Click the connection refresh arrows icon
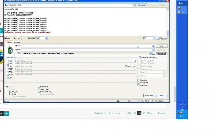The height and width of the screenshot is (134, 214). (133, 5)
